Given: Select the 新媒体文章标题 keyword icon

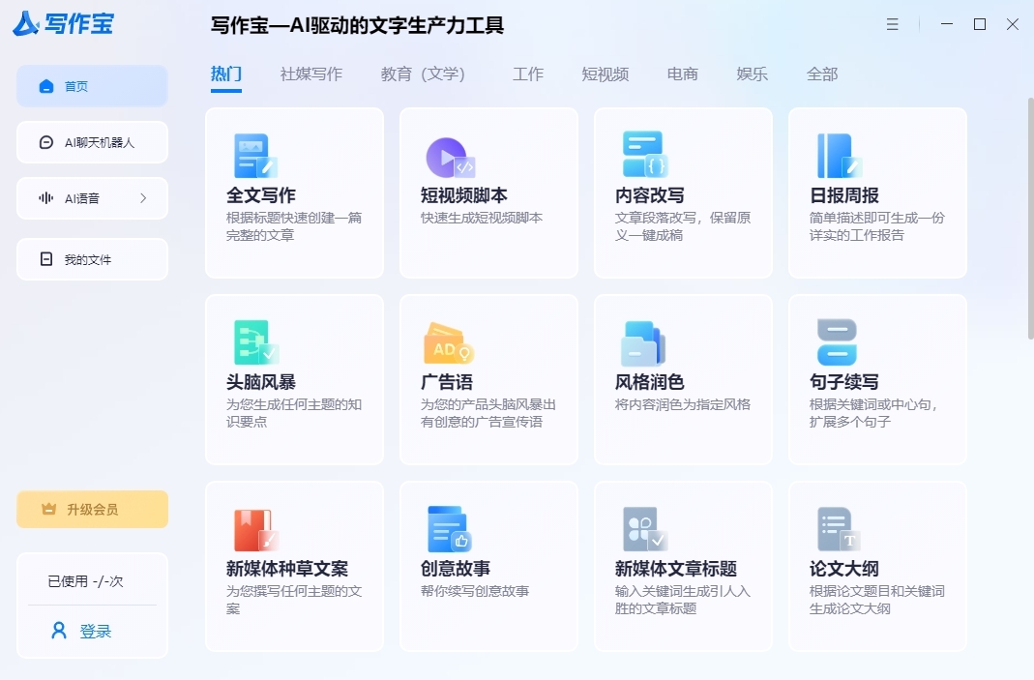Looking at the screenshot, I should [642, 528].
